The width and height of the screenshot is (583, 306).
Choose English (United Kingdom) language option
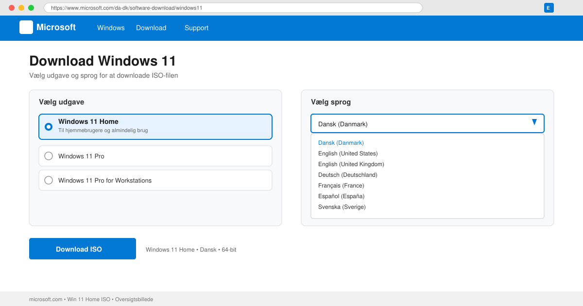pos(351,164)
